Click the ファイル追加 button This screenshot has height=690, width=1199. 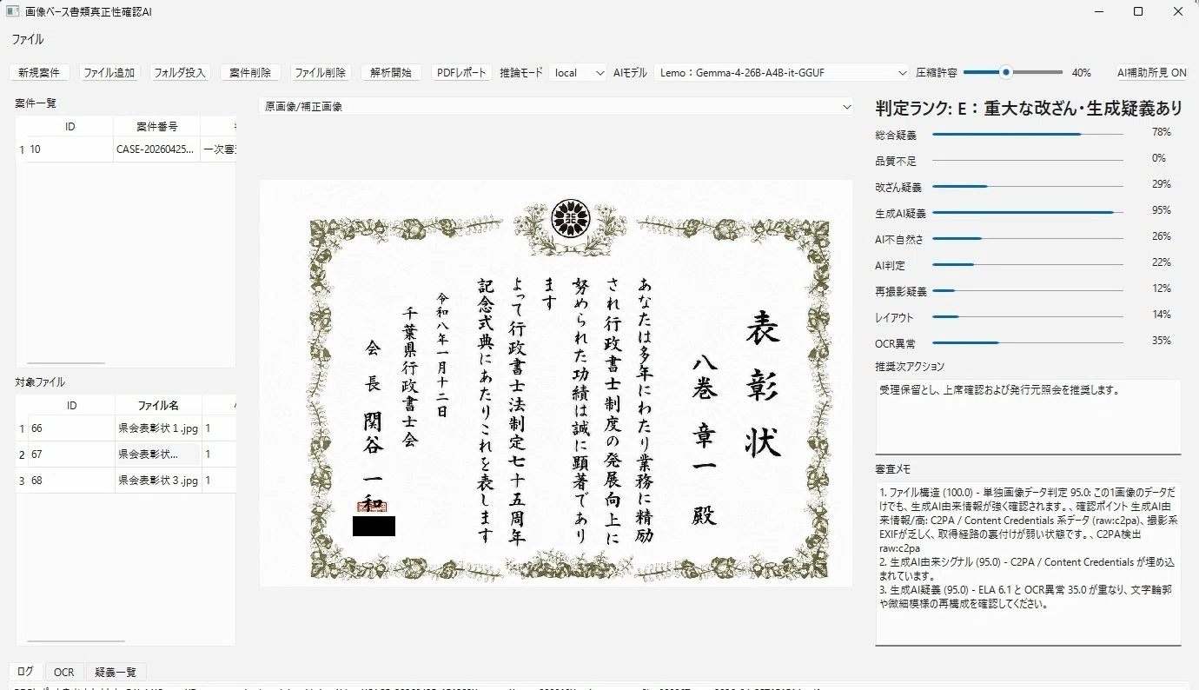tap(109, 73)
